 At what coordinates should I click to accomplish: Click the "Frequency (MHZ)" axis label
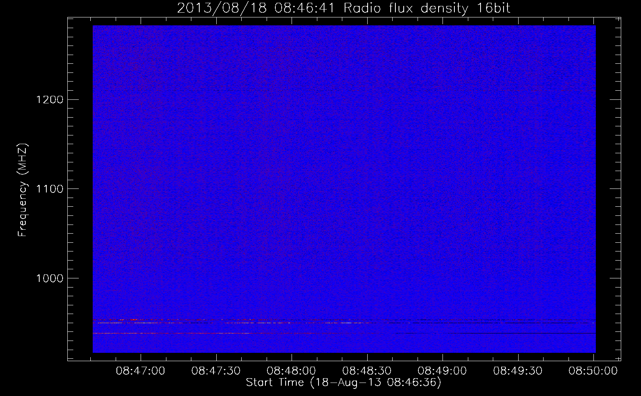[x=23, y=190]
